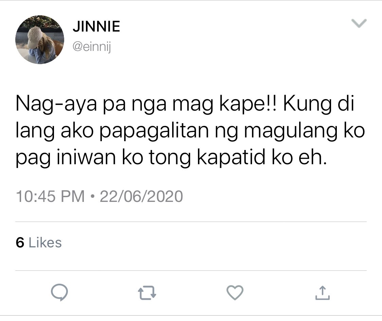The height and width of the screenshot is (321, 382).
Task: View who liked via 6 Likes
Action: coord(39,243)
